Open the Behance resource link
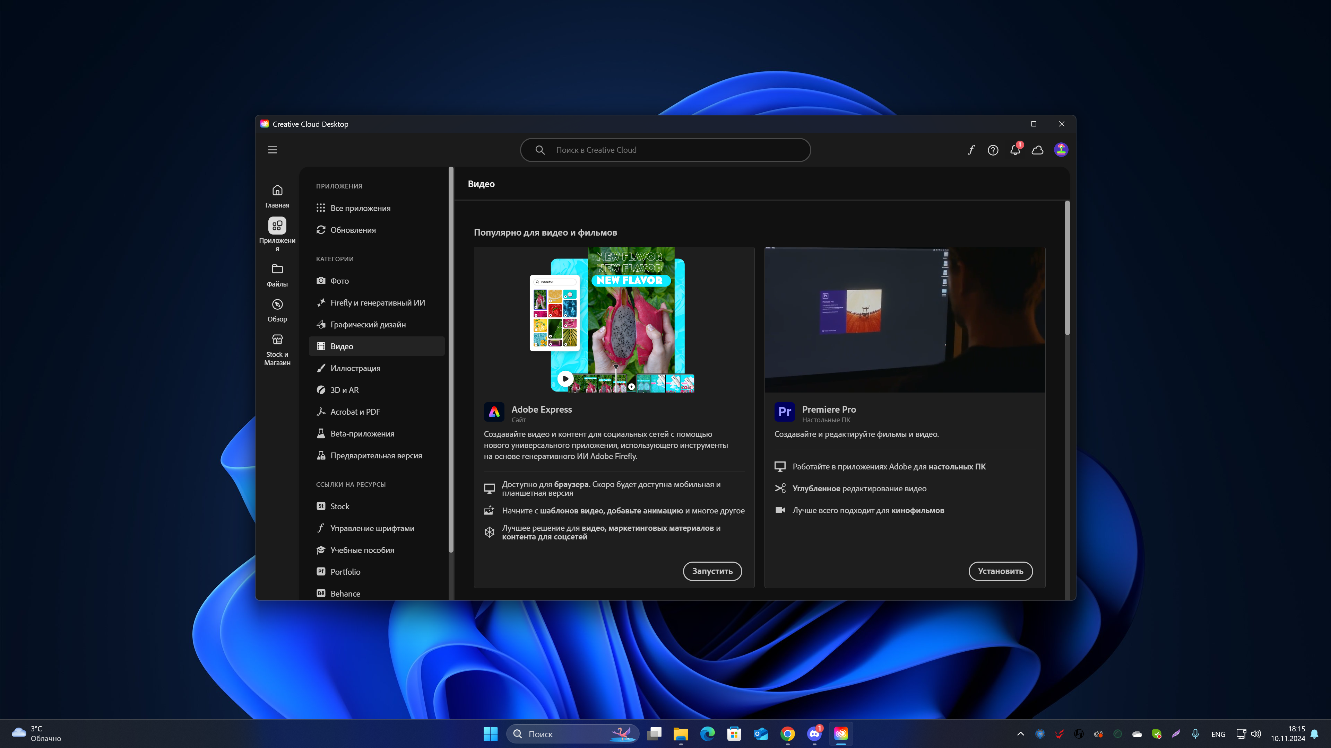 pos(377,593)
